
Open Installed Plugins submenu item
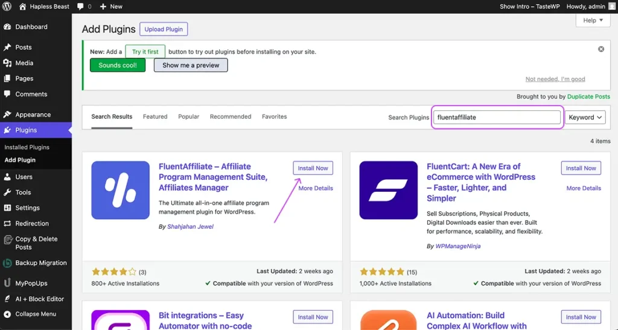coord(27,147)
